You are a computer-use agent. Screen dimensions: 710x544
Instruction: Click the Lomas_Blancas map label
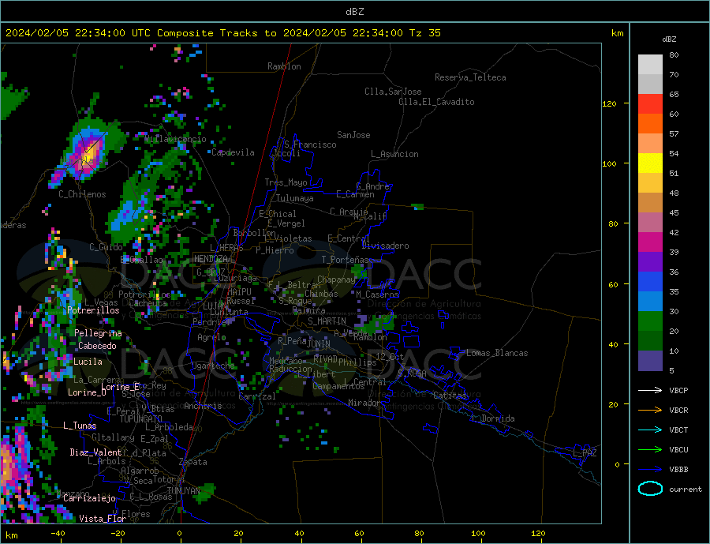point(497,353)
